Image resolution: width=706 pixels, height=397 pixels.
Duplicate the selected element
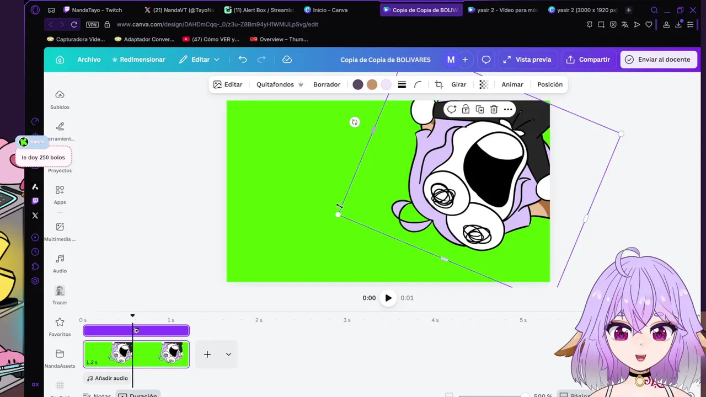pyautogui.click(x=480, y=109)
